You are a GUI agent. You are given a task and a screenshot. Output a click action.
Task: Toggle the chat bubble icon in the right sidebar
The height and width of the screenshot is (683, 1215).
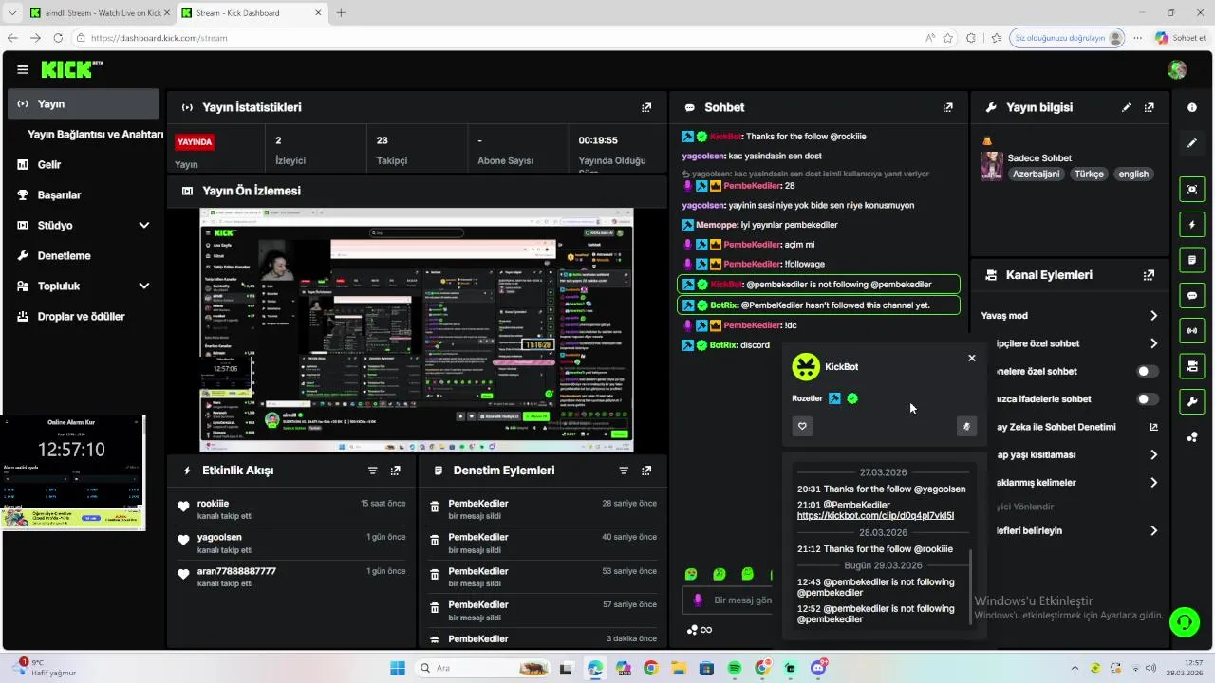pyautogui.click(x=1192, y=296)
